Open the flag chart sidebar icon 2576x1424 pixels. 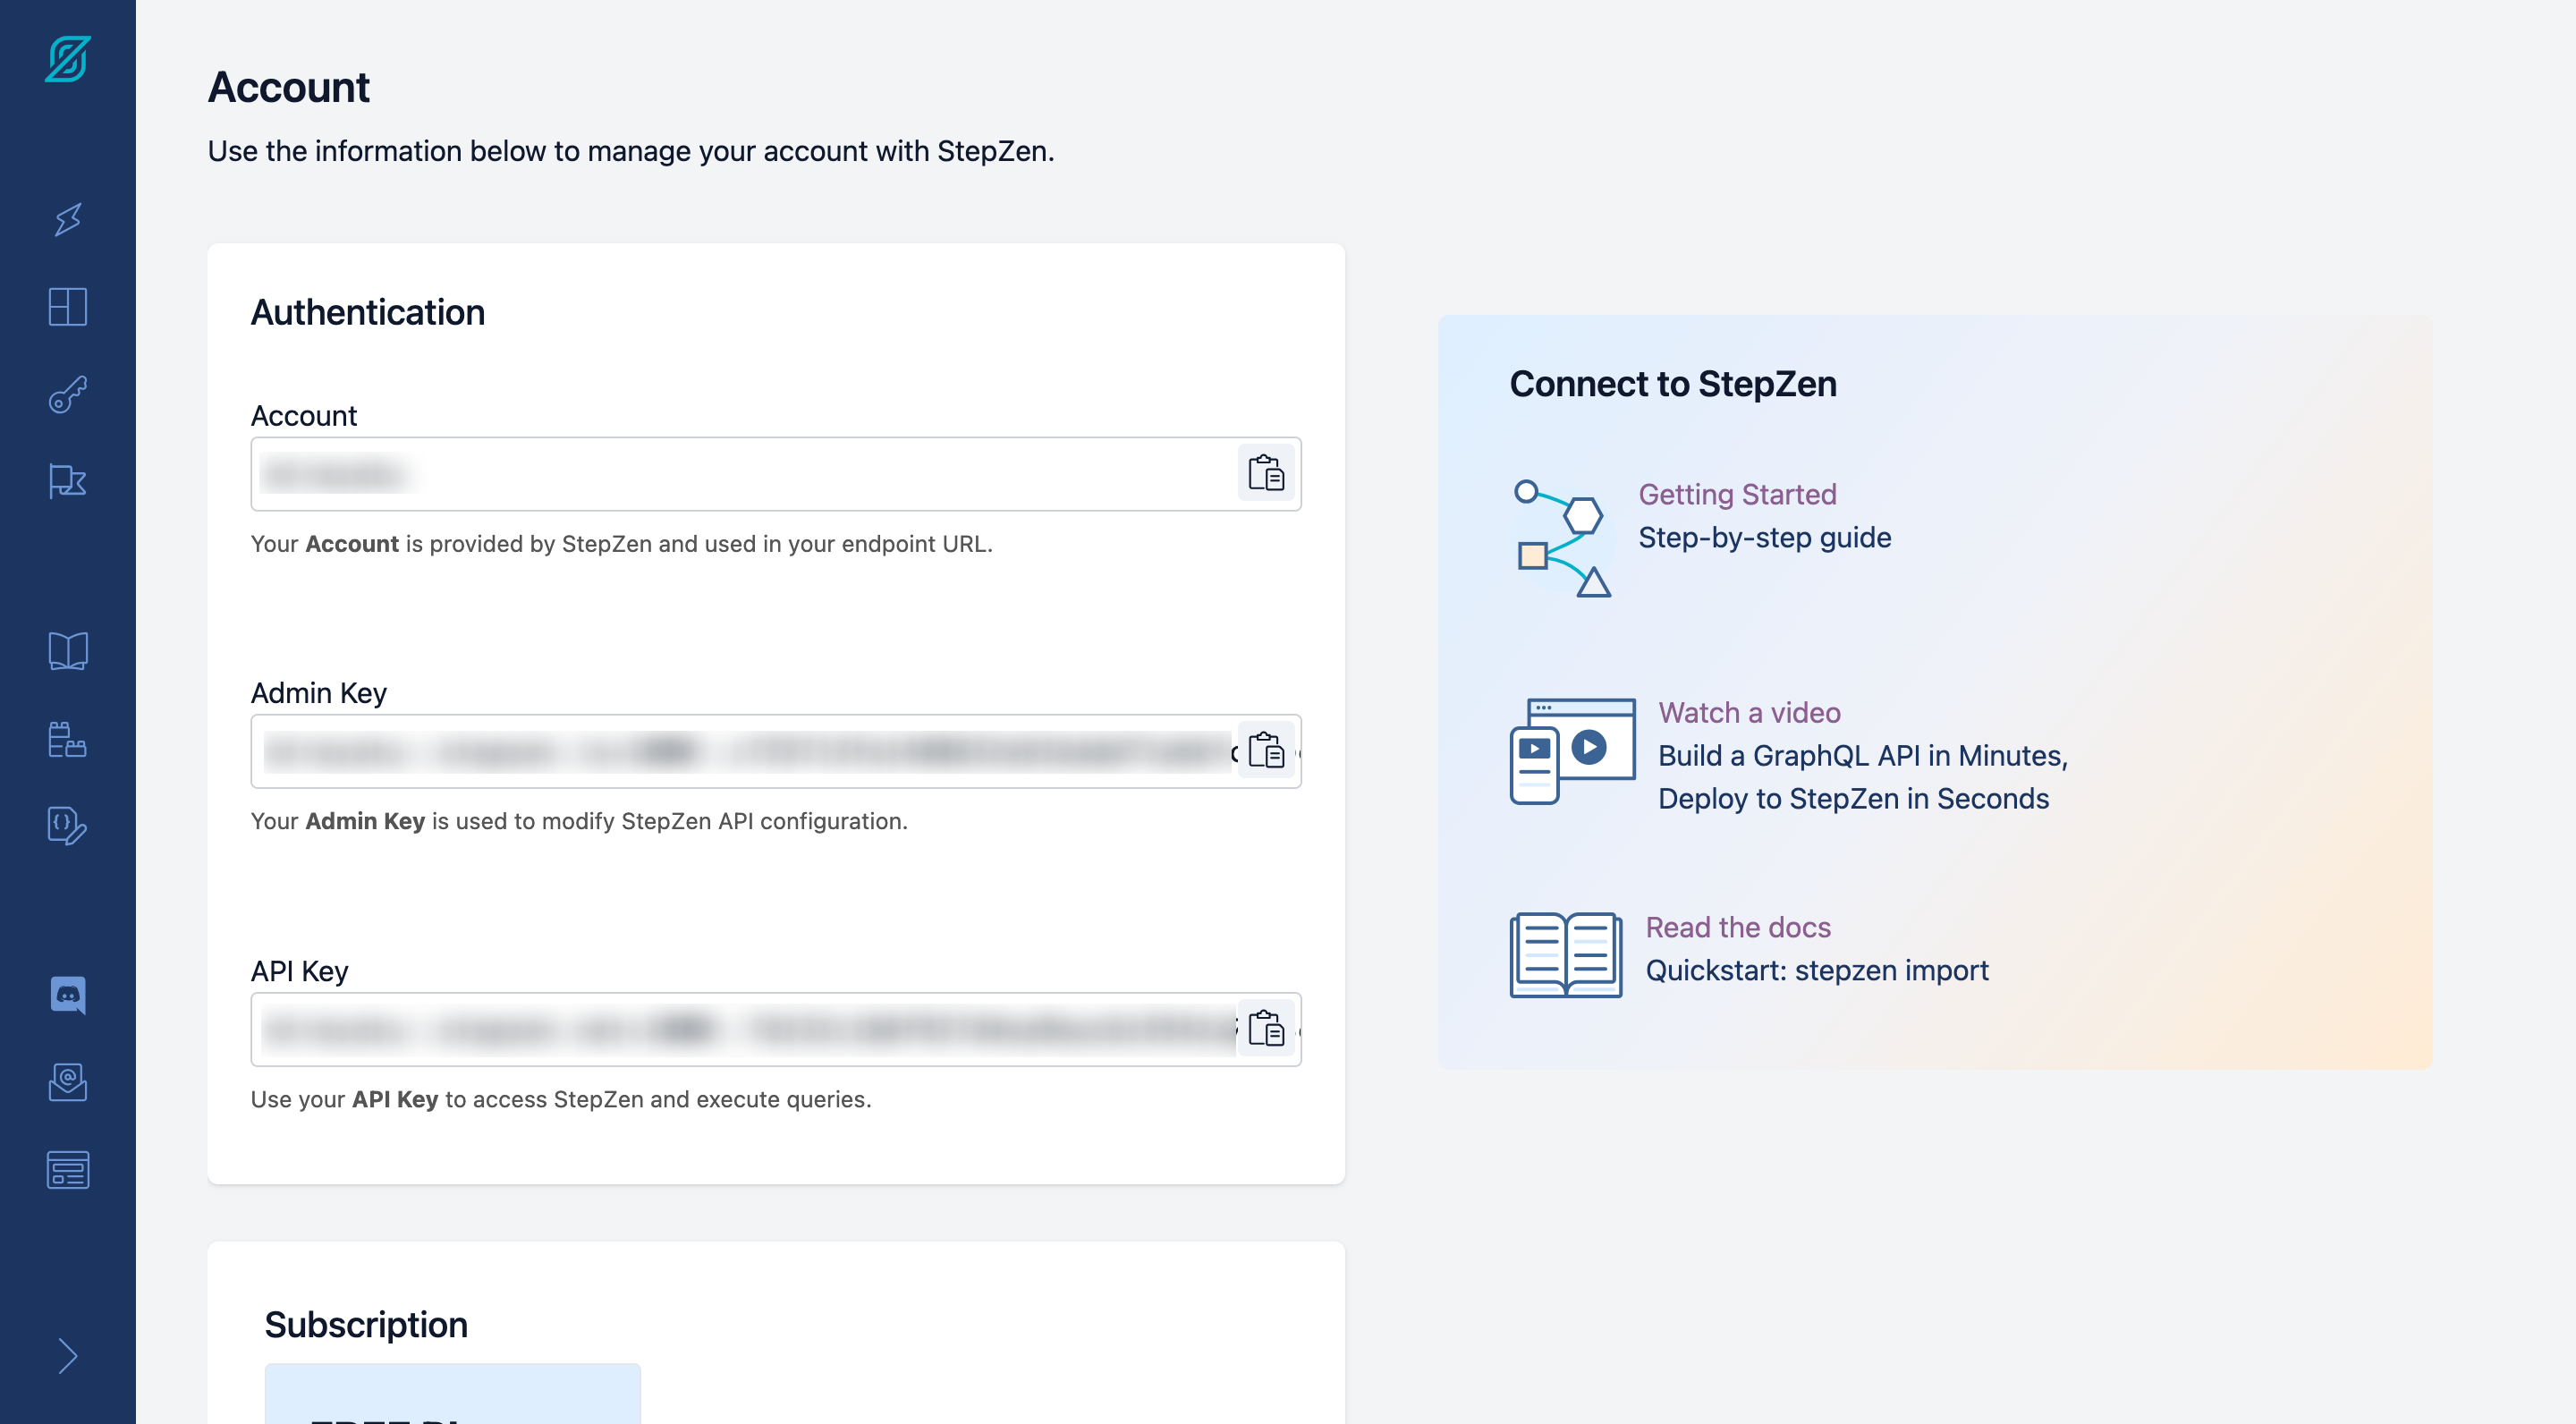(x=68, y=481)
